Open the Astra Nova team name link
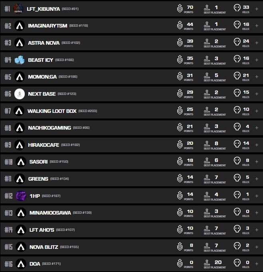Screen dimensions: 263x272 click(44, 43)
